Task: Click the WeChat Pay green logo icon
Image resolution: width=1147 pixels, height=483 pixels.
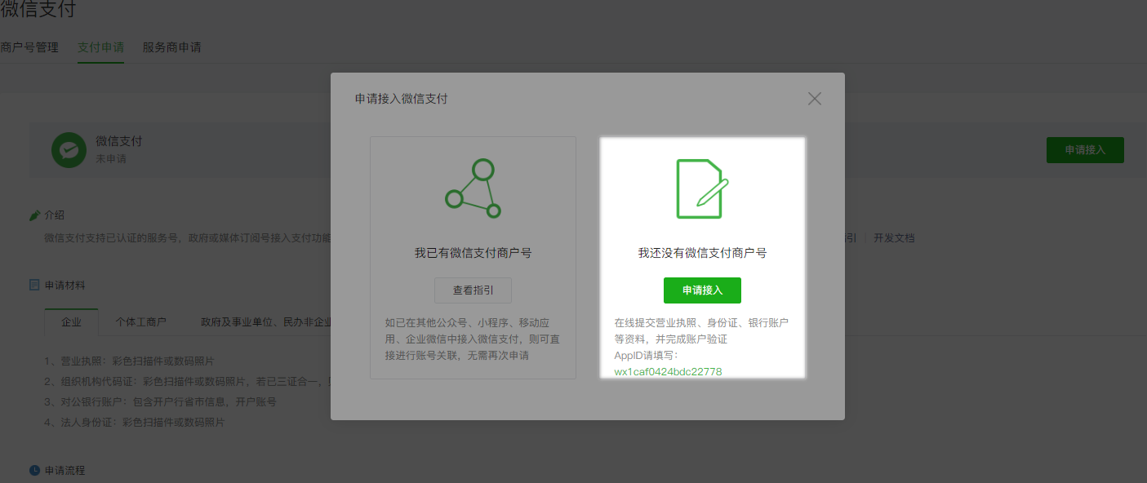Action: point(69,149)
